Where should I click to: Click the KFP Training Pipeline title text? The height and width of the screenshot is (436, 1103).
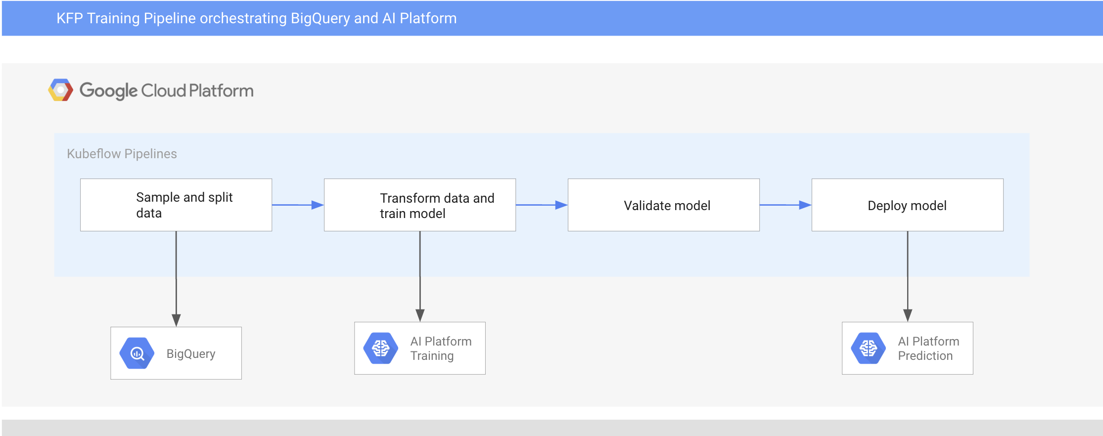tap(256, 18)
